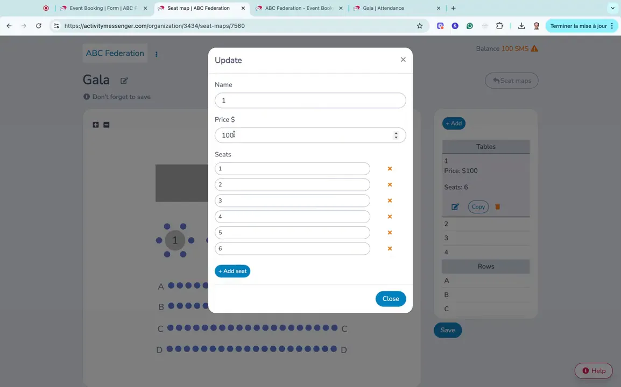Expand the Rows section header
The height and width of the screenshot is (387, 621).
click(x=486, y=266)
